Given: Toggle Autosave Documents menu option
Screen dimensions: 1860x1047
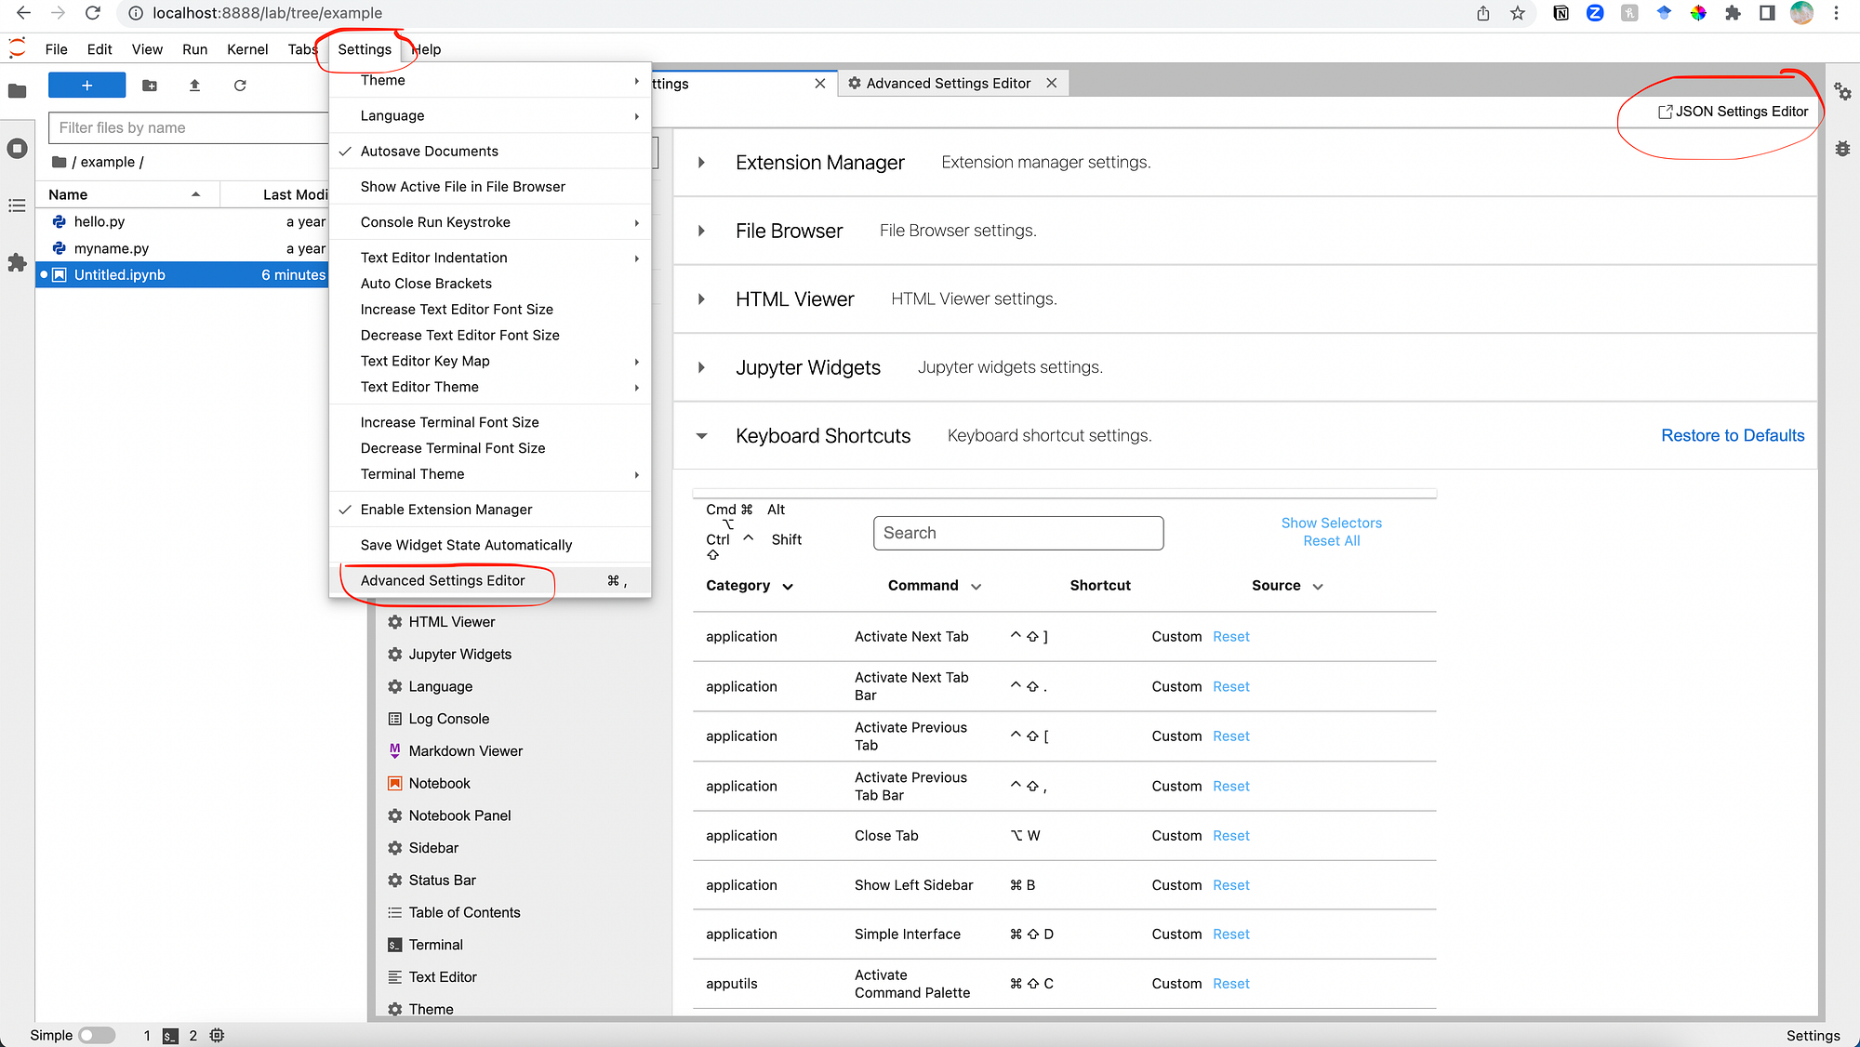Looking at the screenshot, I should click(x=430, y=151).
